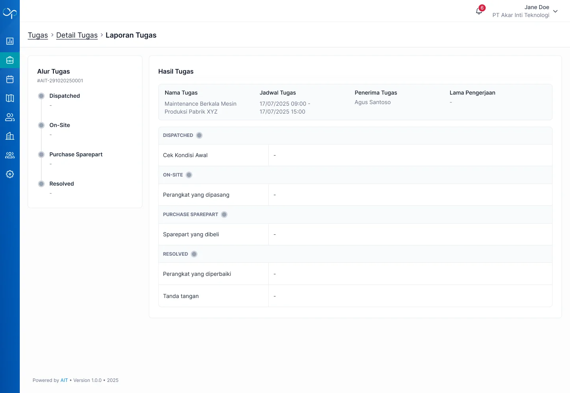Viewport: 570px width, 393px height.
Task: Click the On-Site label in Alur Tugas
Action: pos(60,125)
